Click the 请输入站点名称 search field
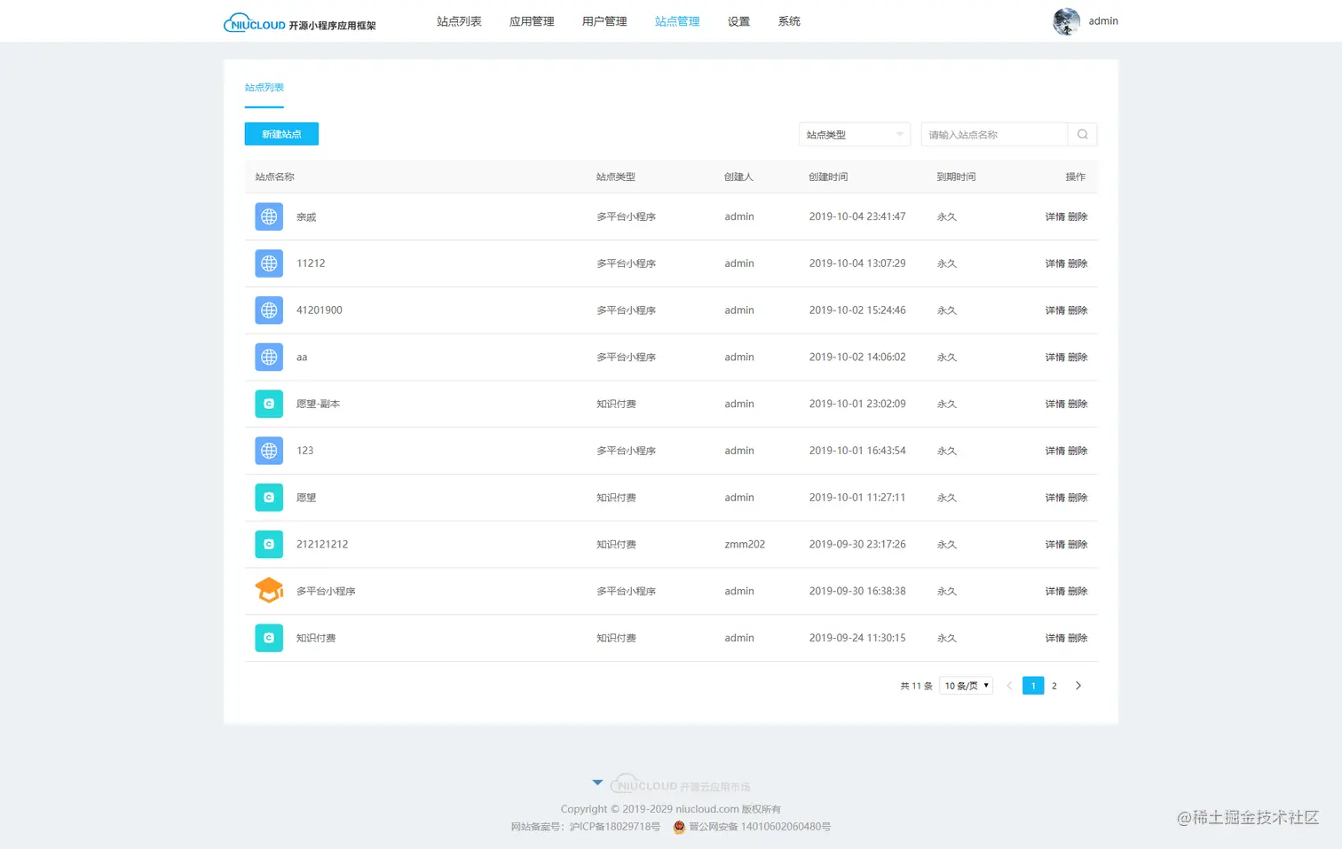This screenshot has width=1342, height=849. tap(994, 134)
